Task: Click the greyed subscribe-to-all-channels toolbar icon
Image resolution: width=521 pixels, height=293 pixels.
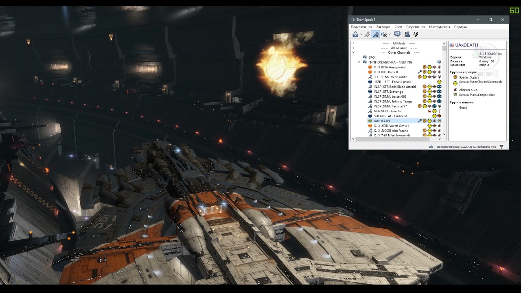Action: click(x=367, y=34)
